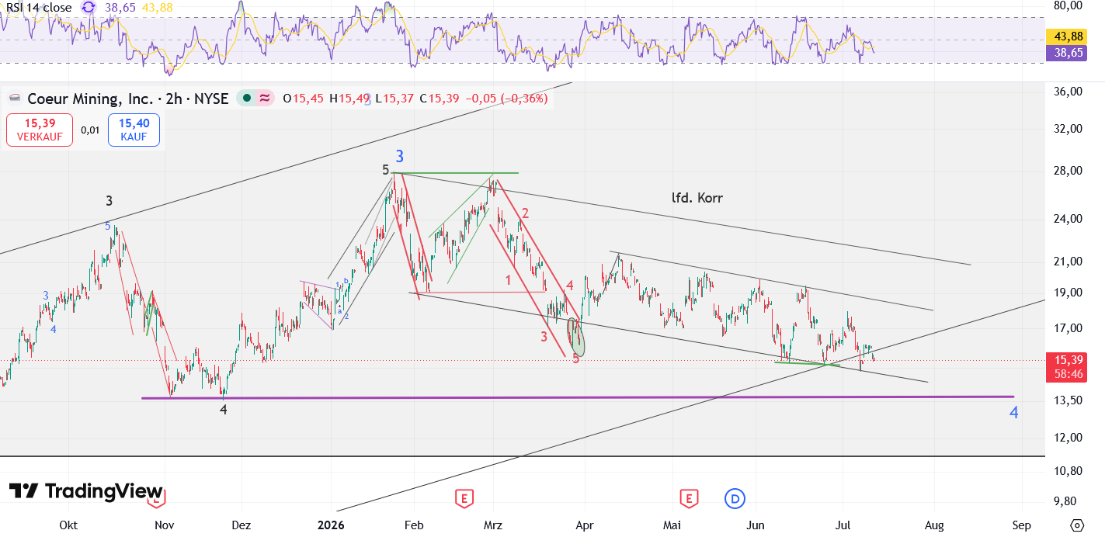Image resolution: width=1105 pixels, height=537 pixels.
Task: Click the Sep label on time axis
Action: (x=1022, y=525)
